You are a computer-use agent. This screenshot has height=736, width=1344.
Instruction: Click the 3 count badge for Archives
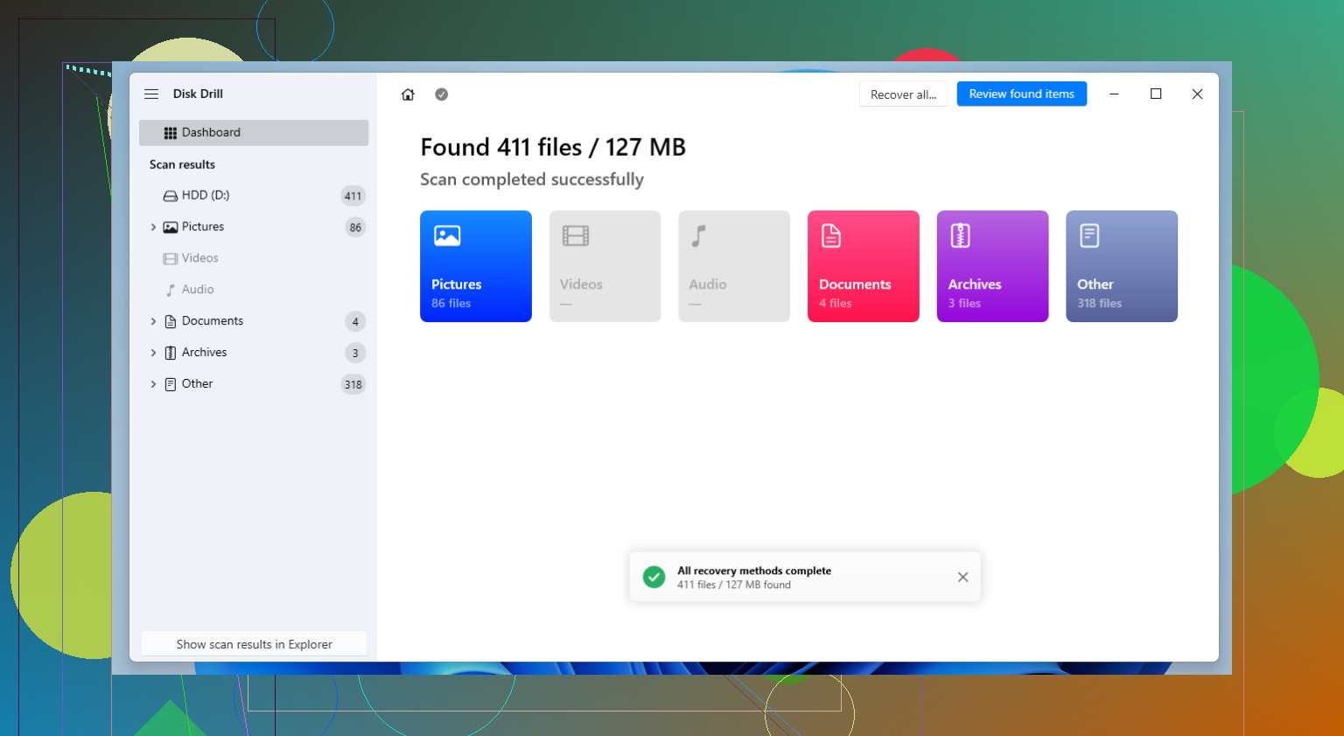[x=355, y=354]
